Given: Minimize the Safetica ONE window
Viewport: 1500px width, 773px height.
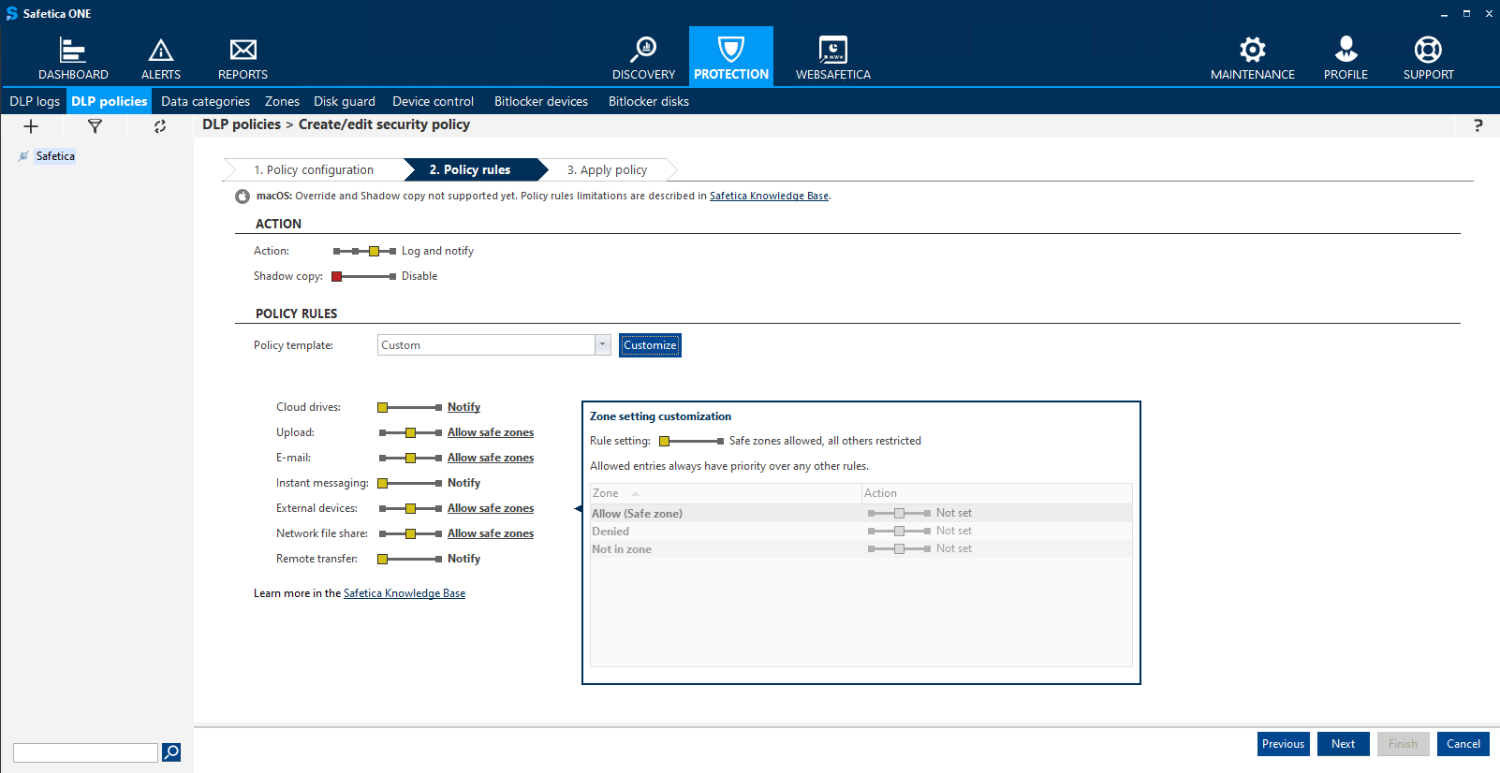Looking at the screenshot, I should 1444,14.
